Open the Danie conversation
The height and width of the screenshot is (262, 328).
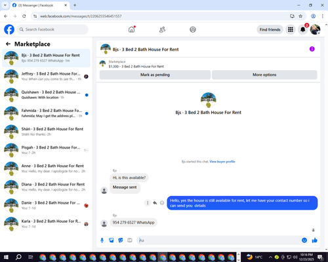46,206
